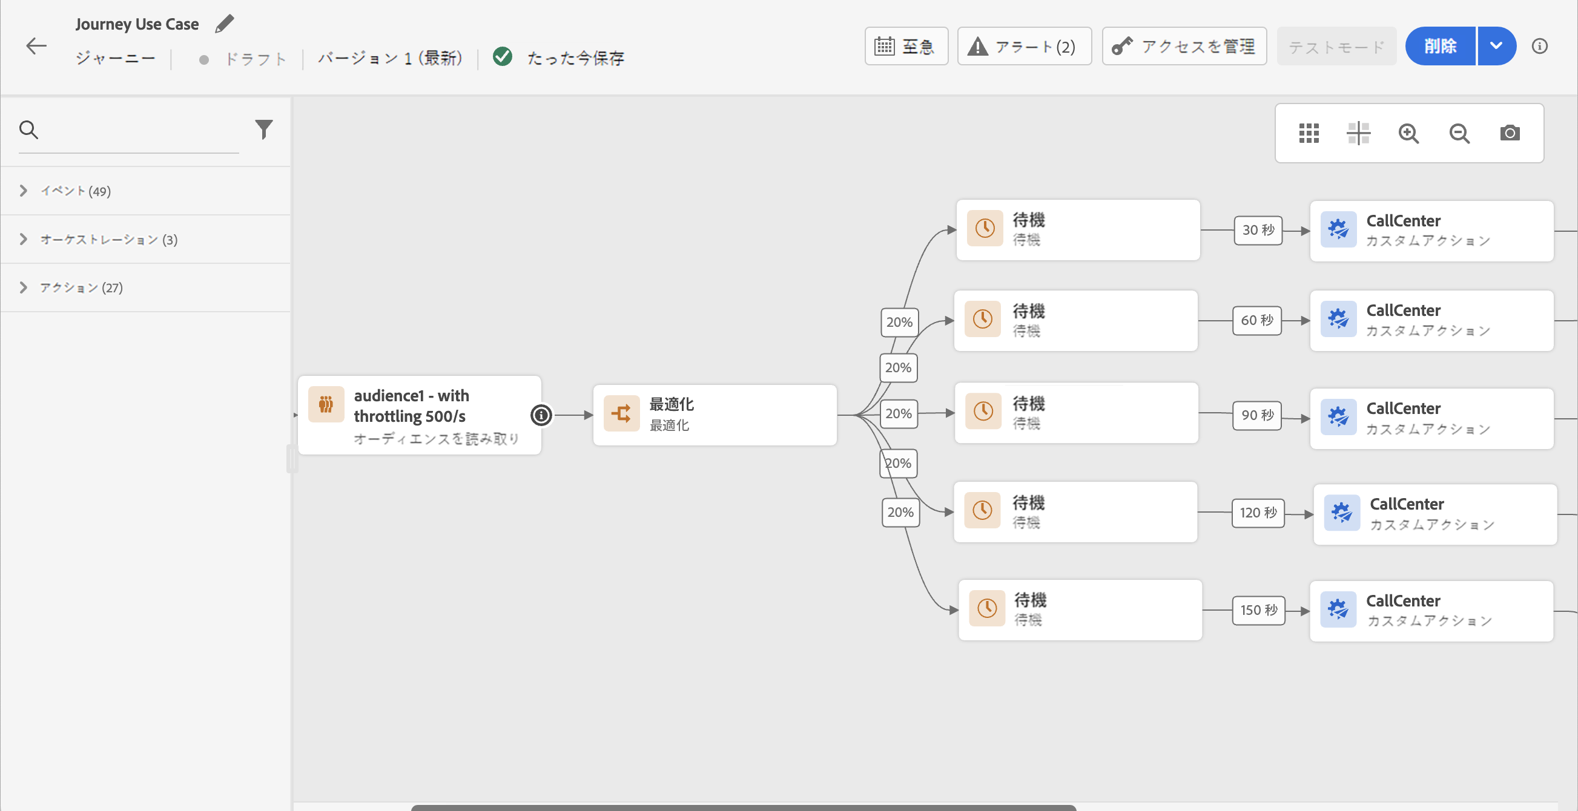1578x811 pixels.
Task: Open アラート (2) alerts
Action: 1023,46
